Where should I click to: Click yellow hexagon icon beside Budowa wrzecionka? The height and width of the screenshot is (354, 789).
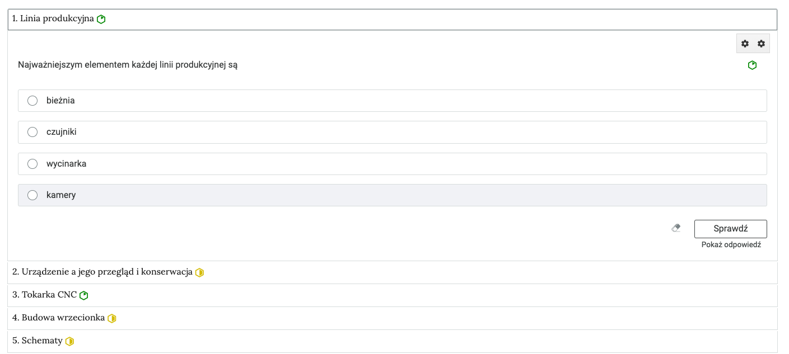point(112,318)
